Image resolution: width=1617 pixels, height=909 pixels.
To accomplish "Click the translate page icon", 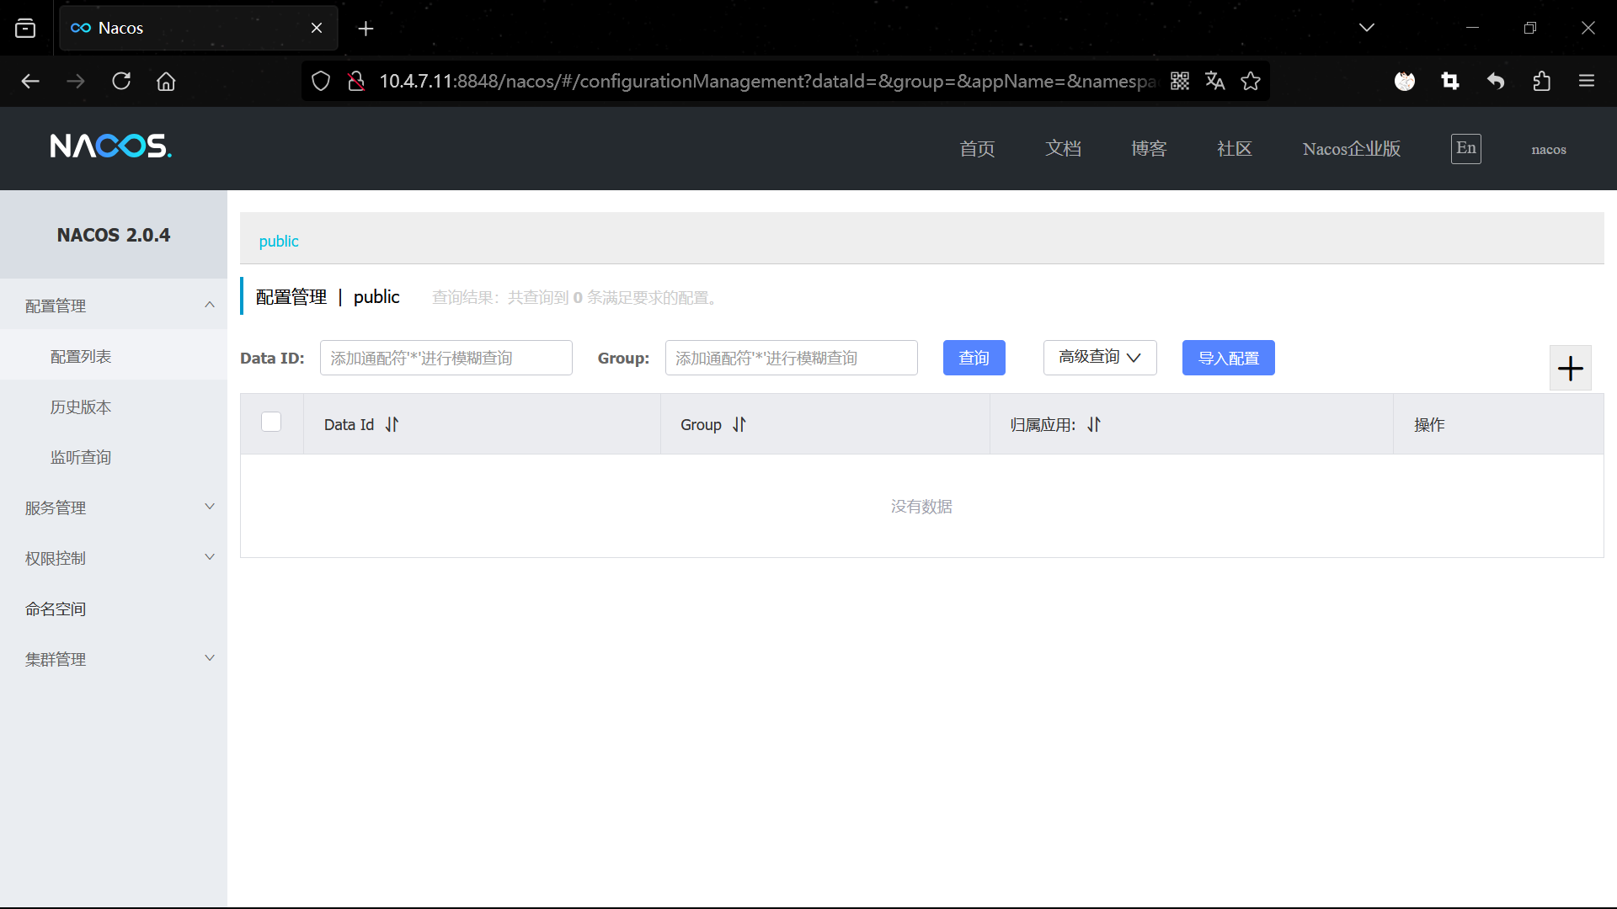I will (1214, 81).
